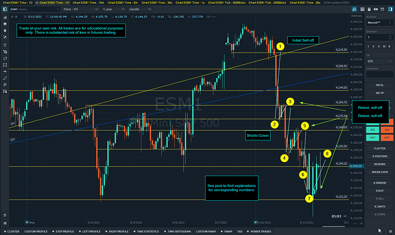Click the layers stack icon in left toolbar
The height and width of the screenshot is (235, 395).
click(5, 24)
